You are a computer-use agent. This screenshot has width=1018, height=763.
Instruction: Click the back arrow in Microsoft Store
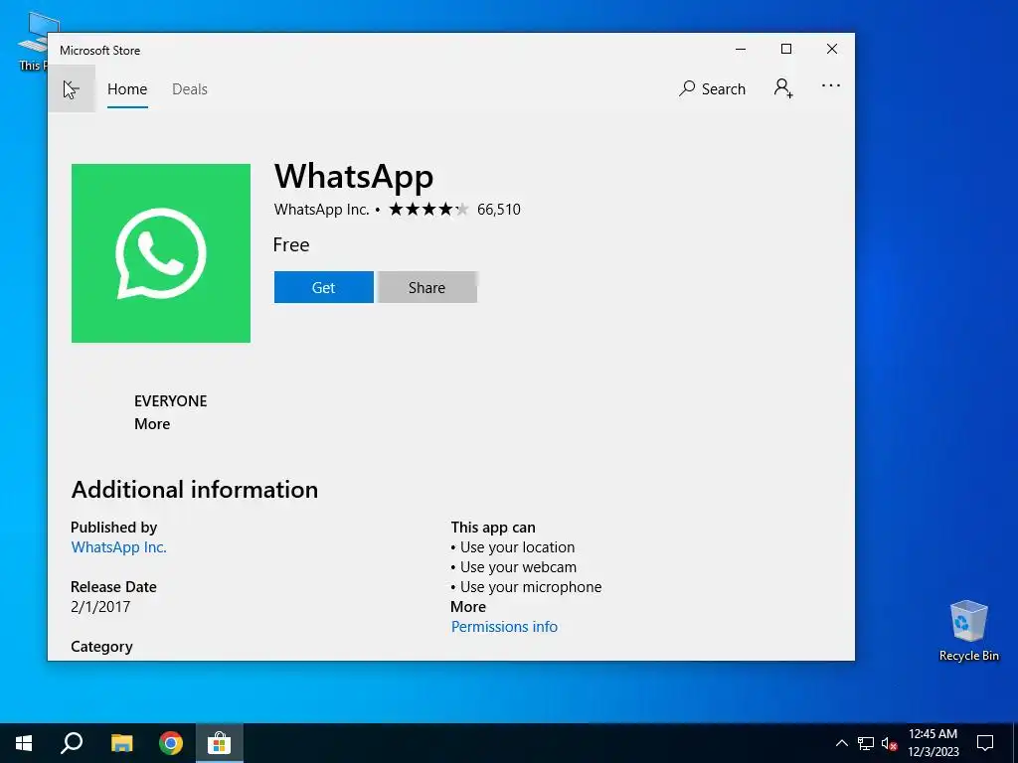pos(72,88)
